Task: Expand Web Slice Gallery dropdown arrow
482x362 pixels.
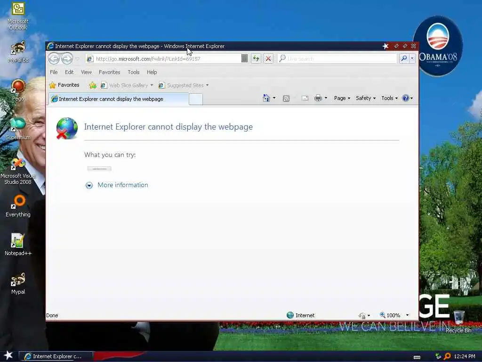Action: click(x=152, y=85)
